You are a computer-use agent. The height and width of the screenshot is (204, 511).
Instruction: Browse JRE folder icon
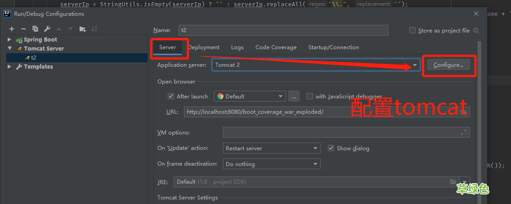click(453, 181)
